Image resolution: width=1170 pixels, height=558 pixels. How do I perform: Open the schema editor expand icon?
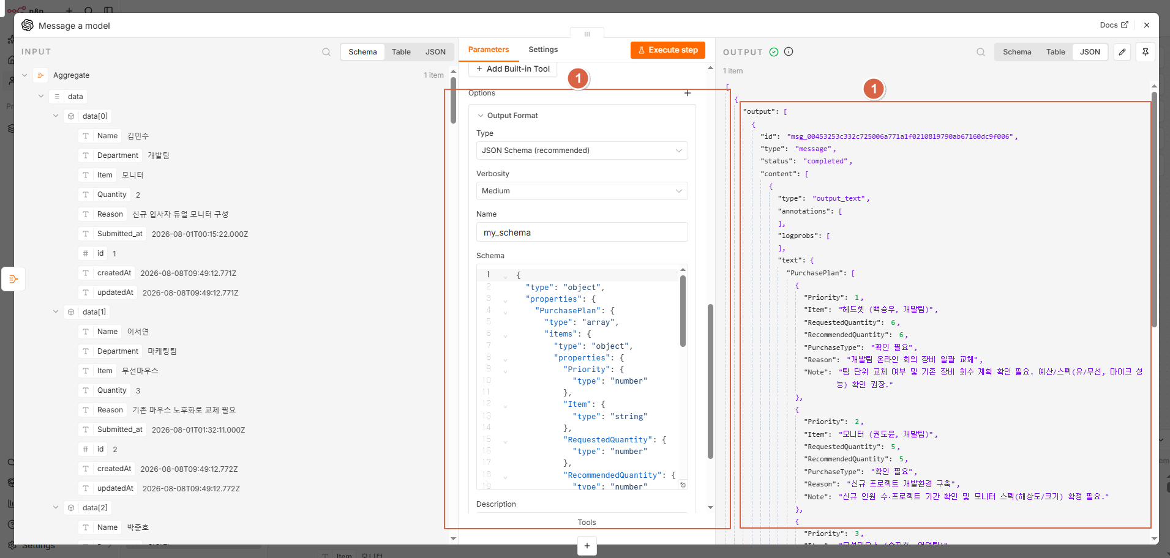(683, 485)
